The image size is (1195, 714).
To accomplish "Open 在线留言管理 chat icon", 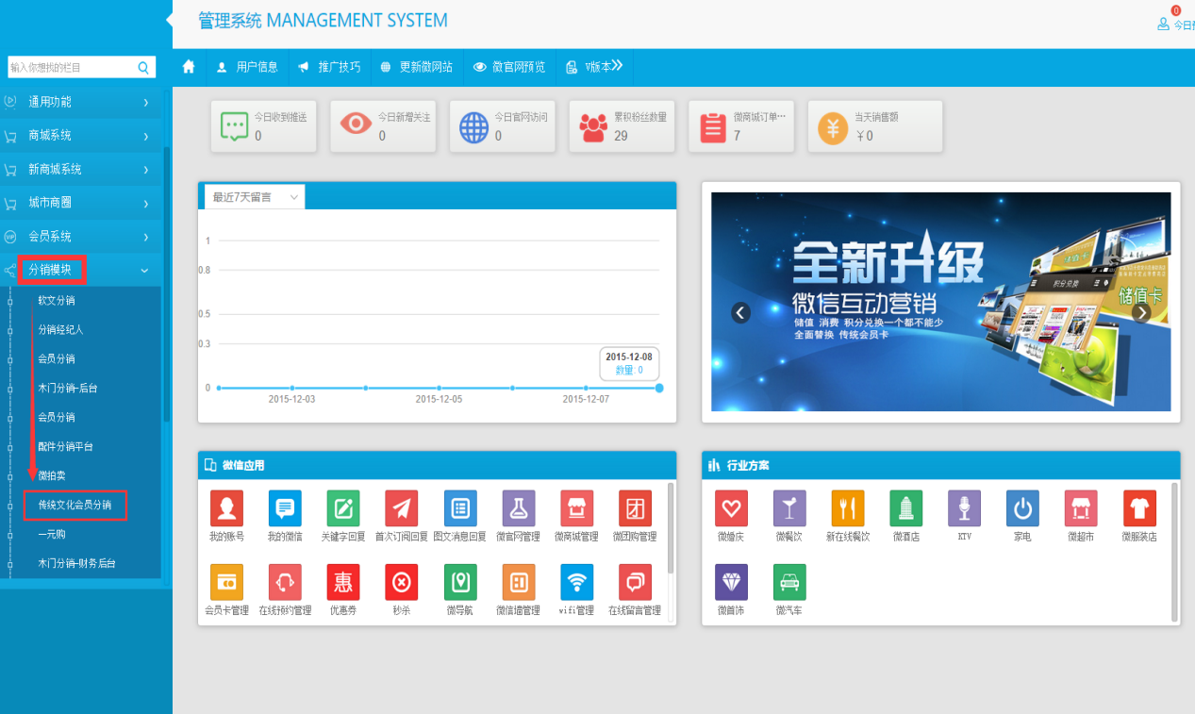I will (x=635, y=582).
